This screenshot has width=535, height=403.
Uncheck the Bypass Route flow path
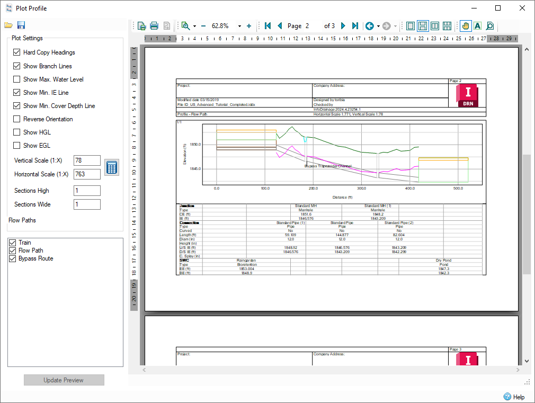point(13,258)
